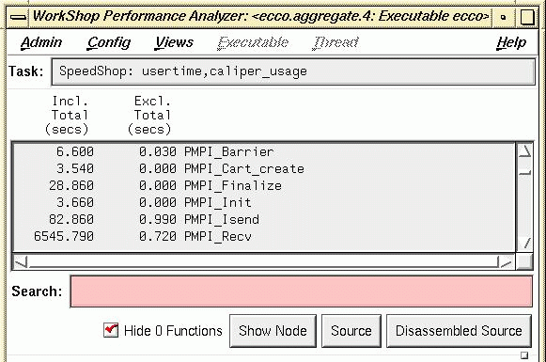Click the Task field showing SpeedShop usertime
This screenshot has height=362, width=546.
(x=293, y=71)
